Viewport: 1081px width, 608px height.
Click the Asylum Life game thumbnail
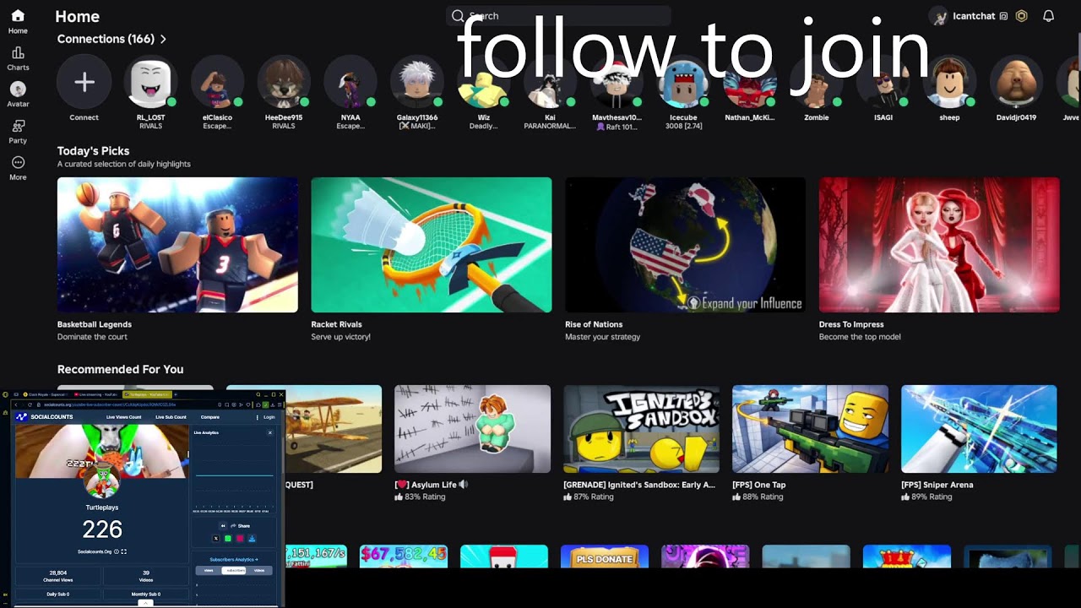pyautogui.click(x=472, y=429)
